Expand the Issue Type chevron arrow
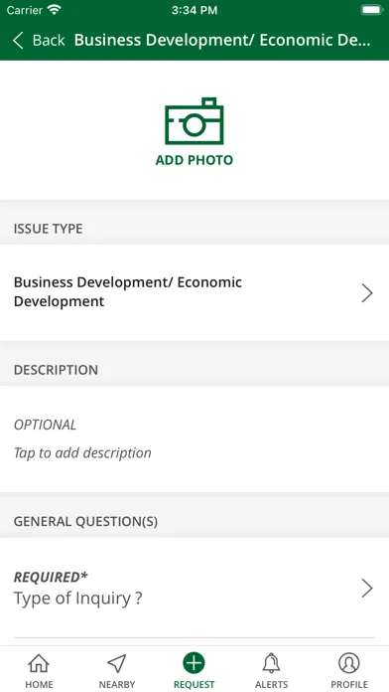Screen dimensions: 389x692 pyautogui.click(x=367, y=293)
